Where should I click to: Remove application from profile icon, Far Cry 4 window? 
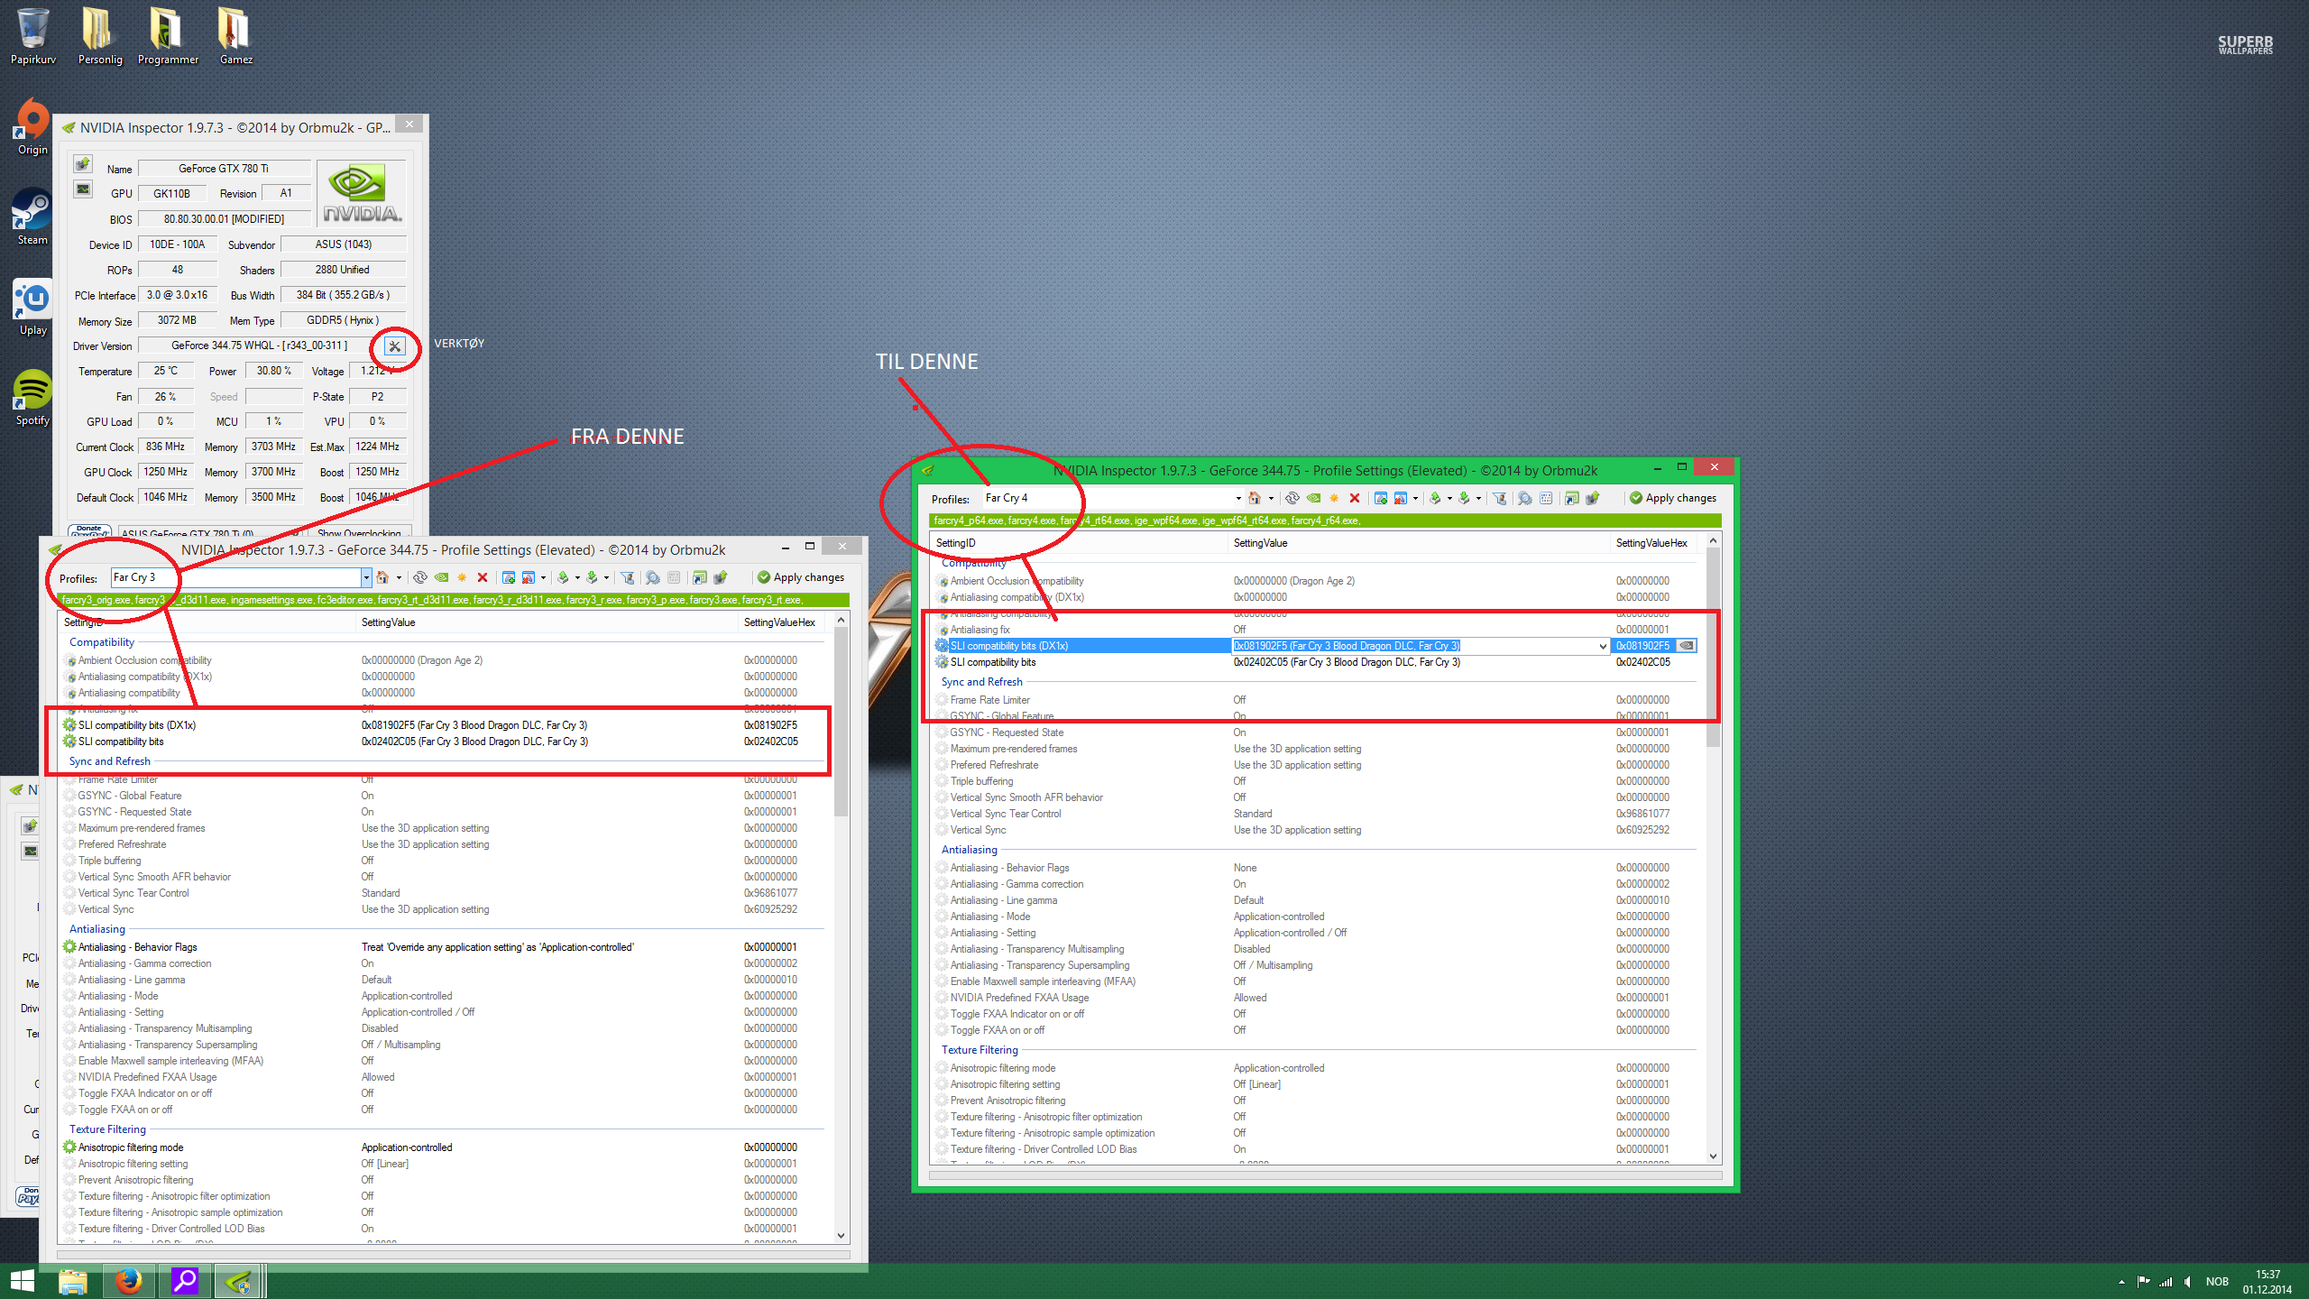1400,498
